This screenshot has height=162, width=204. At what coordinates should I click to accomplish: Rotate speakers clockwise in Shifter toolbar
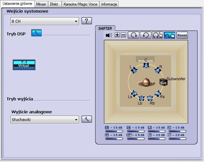coord(134,35)
